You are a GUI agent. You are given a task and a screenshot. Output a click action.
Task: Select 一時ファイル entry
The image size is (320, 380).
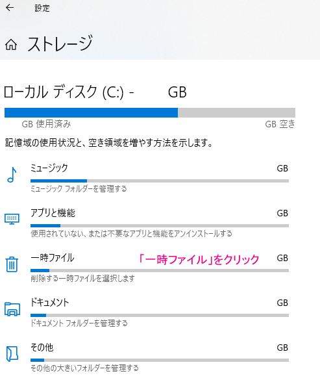coord(160,268)
